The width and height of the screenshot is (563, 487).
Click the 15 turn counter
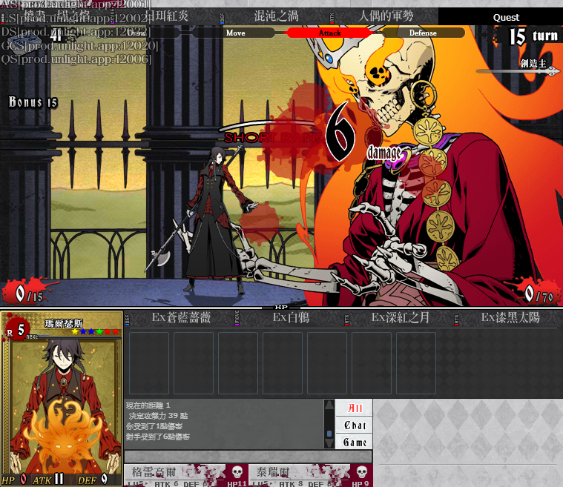point(534,36)
